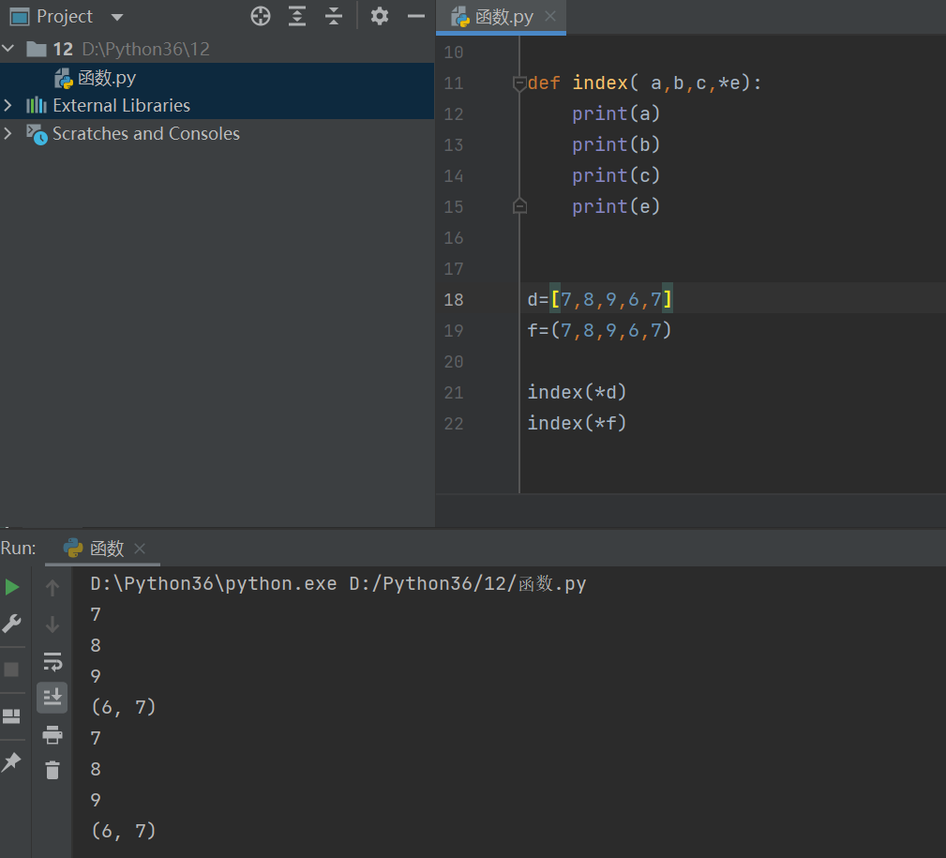This screenshot has height=858, width=946.
Task: Close the 函数 run tab
Action: tap(140, 549)
